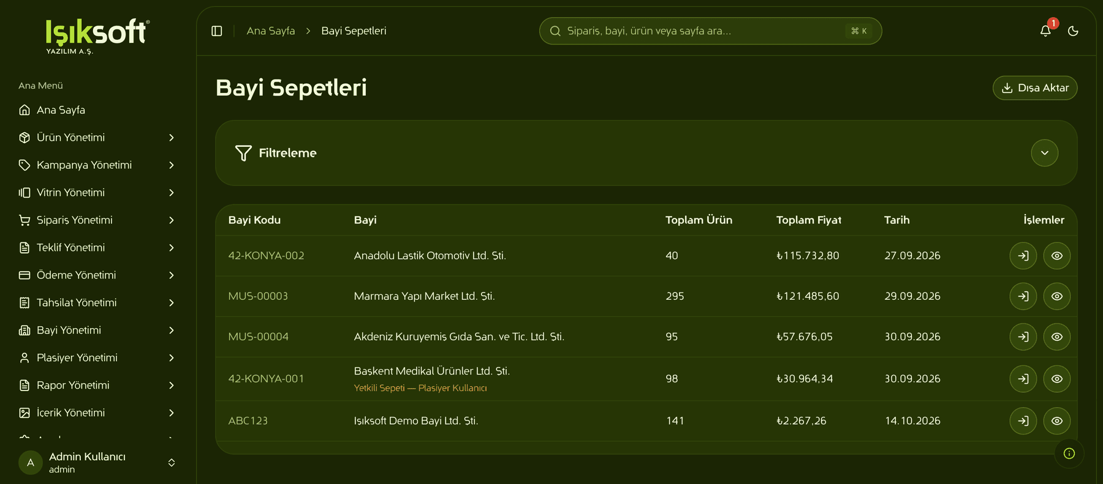Expand Teklif Yönetimi menu chevron

[x=172, y=248]
